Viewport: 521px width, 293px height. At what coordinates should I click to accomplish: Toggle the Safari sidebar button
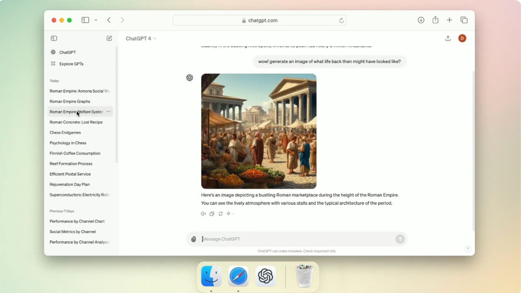85,20
